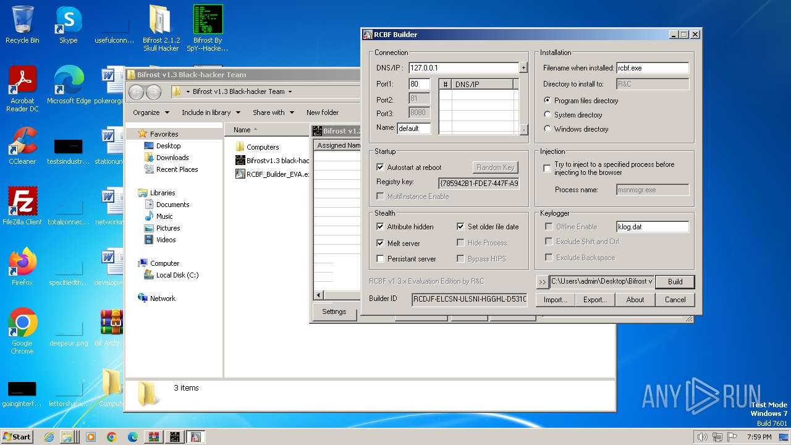The image size is (791, 445).
Task: Switch to Bifrost client taskbar button
Action: click(x=175, y=437)
